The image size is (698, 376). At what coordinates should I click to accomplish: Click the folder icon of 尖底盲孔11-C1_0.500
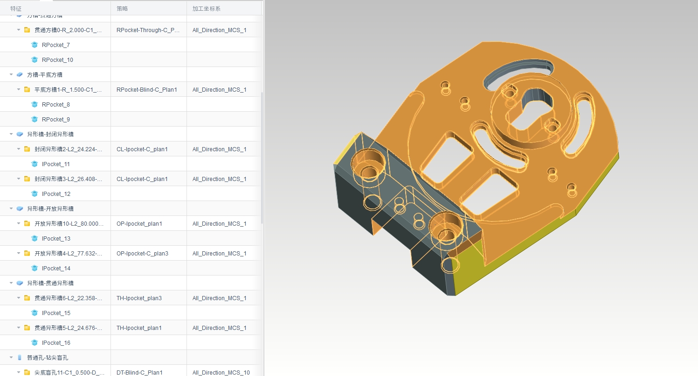(x=27, y=372)
